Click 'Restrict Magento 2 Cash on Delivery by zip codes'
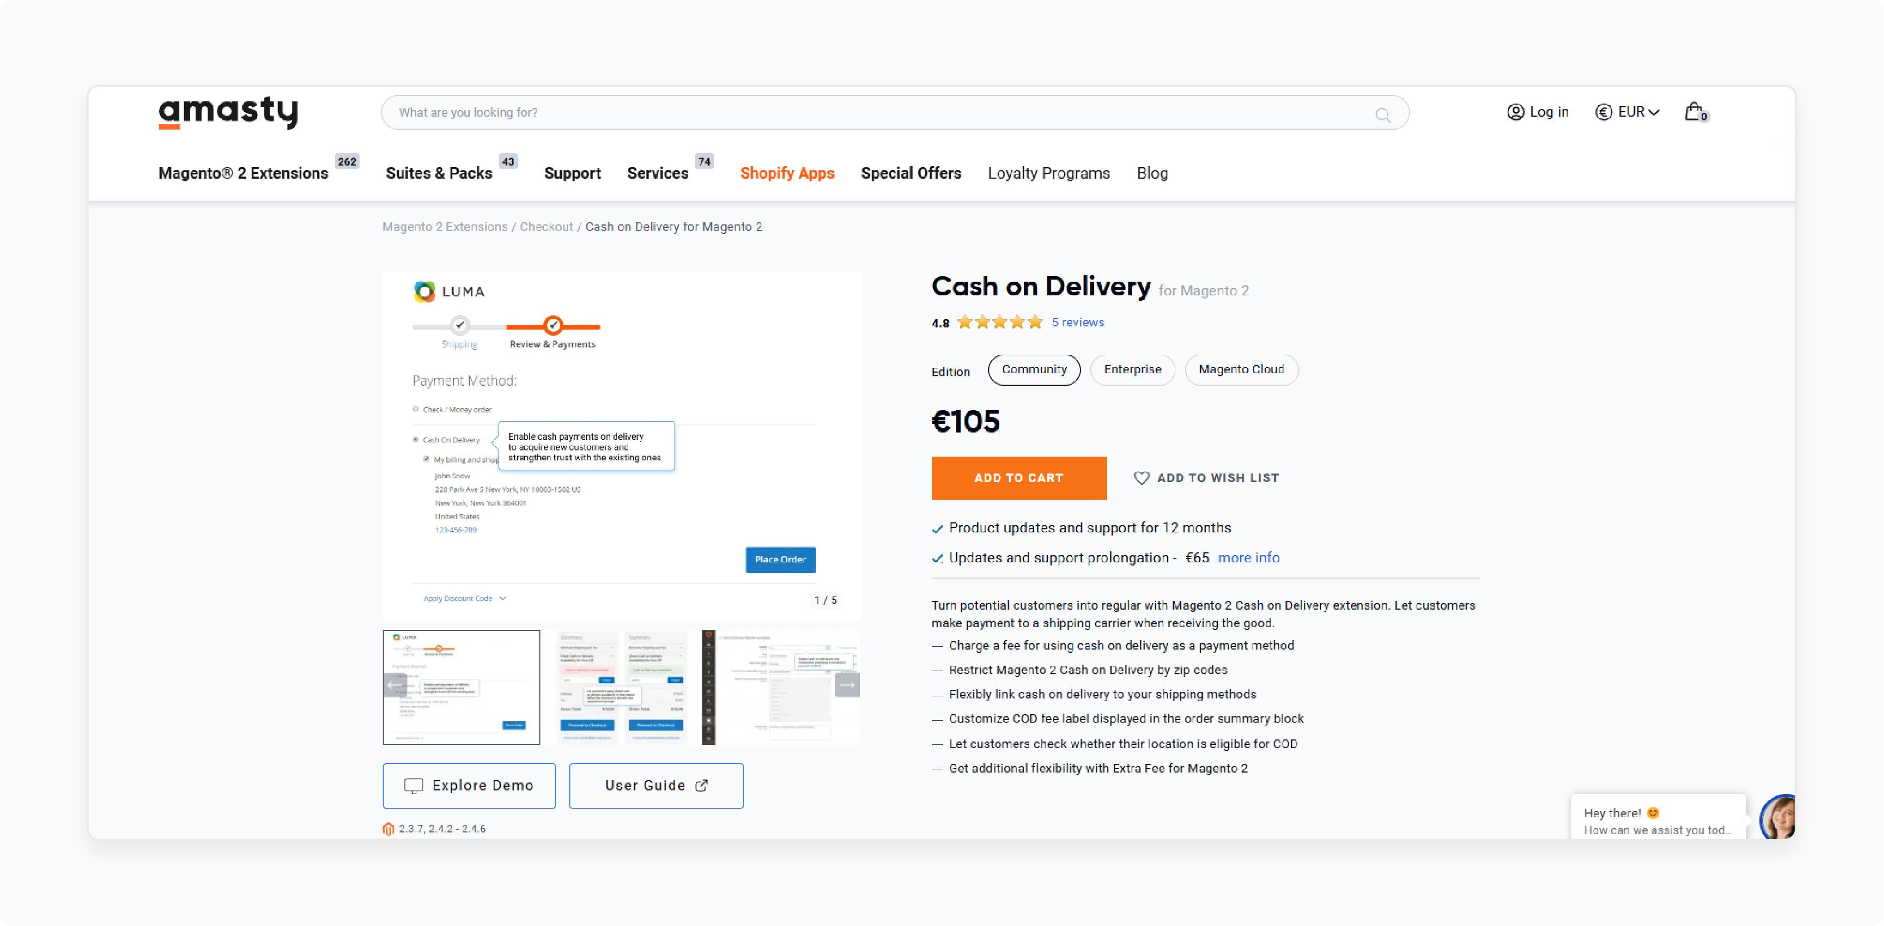This screenshot has width=1884, height=926. pos(1088,670)
